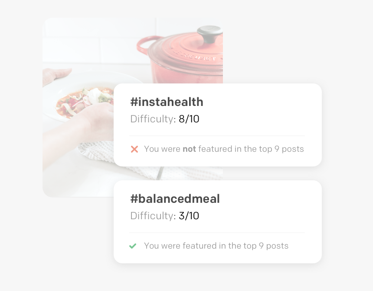
Task: Click the white tile wall in photo
Action: click(x=95, y=40)
